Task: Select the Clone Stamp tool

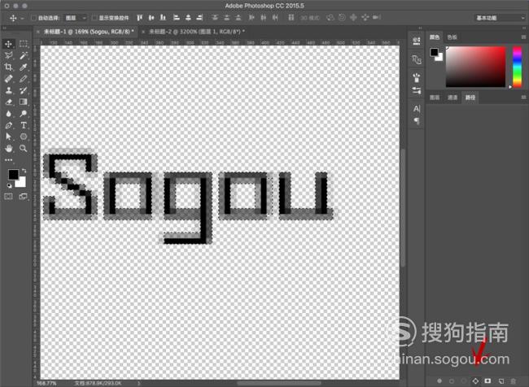Action: (8, 90)
